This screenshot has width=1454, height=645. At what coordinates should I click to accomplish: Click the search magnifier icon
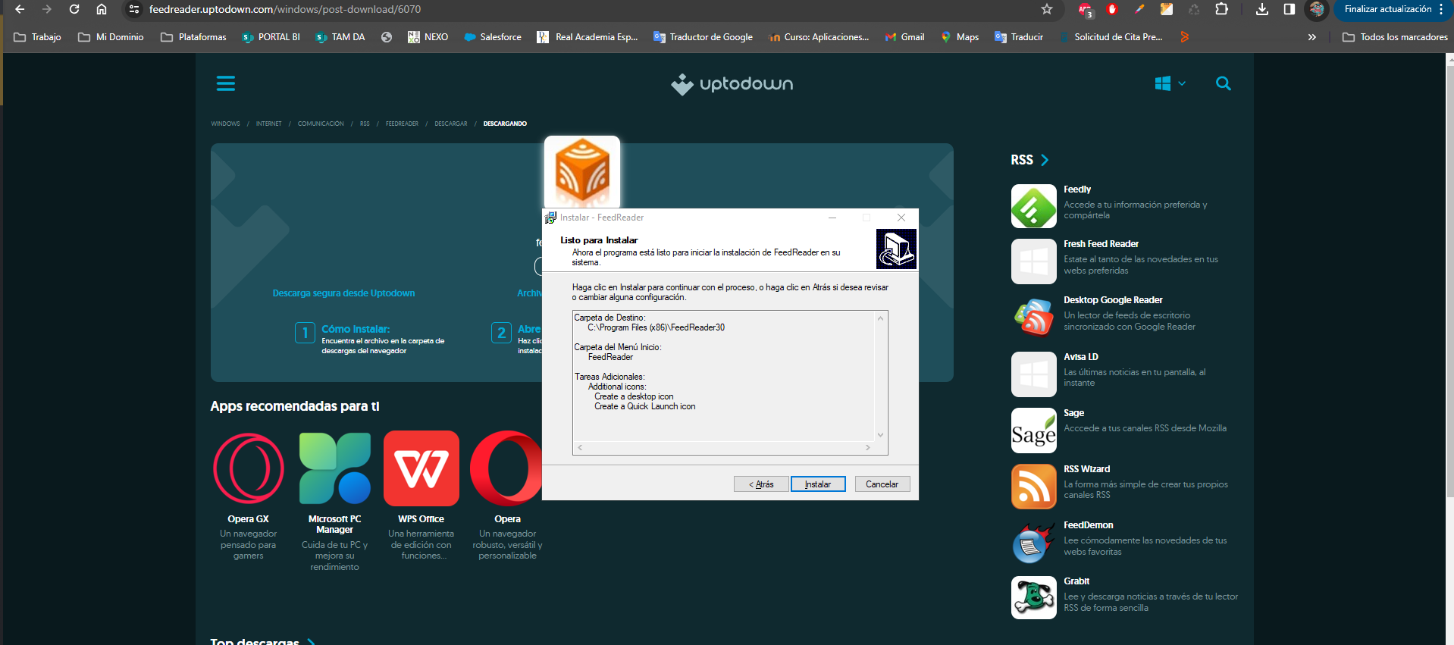tap(1223, 83)
